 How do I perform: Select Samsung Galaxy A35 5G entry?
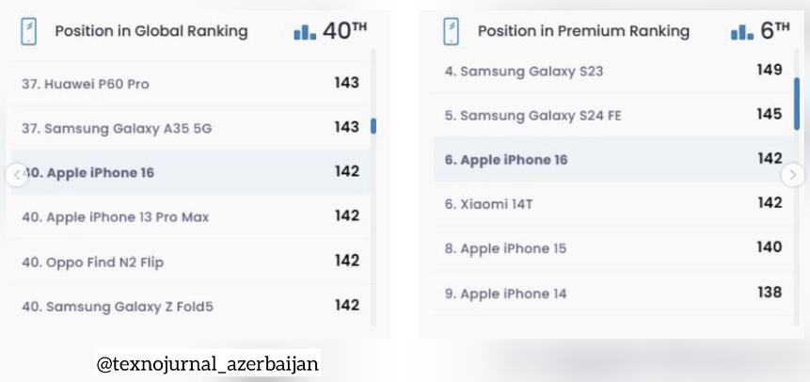pyautogui.click(x=191, y=128)
